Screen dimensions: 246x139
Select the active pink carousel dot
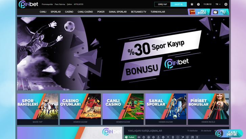21,86
